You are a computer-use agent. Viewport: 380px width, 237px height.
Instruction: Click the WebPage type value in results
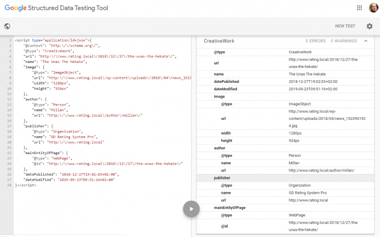click(297, 215)
